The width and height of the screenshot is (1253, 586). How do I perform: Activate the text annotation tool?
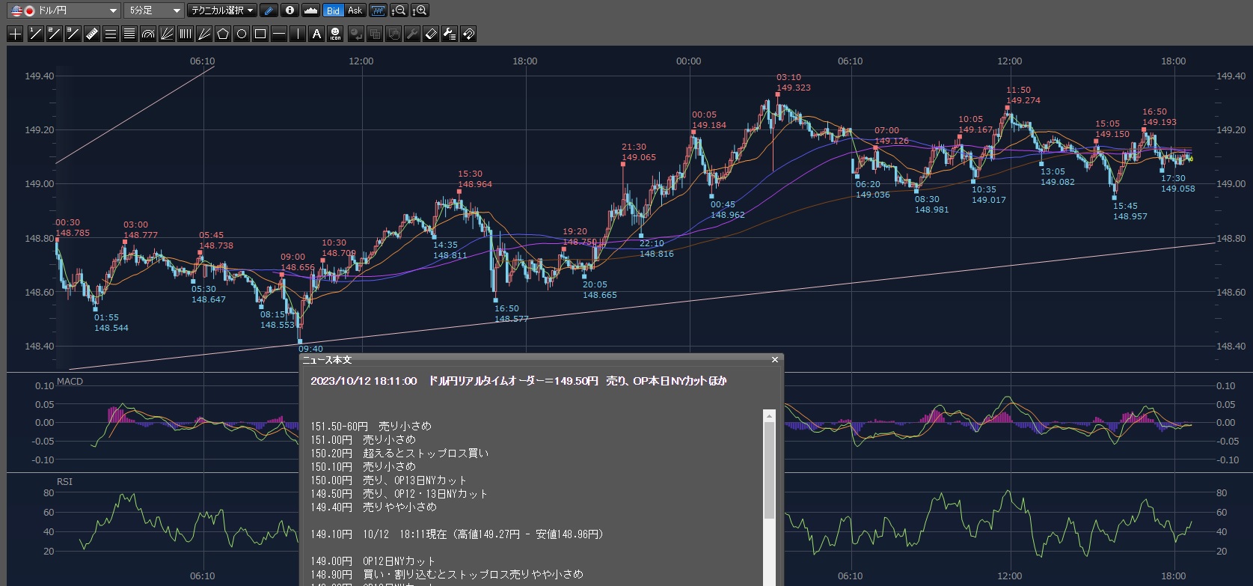point(316,34)
